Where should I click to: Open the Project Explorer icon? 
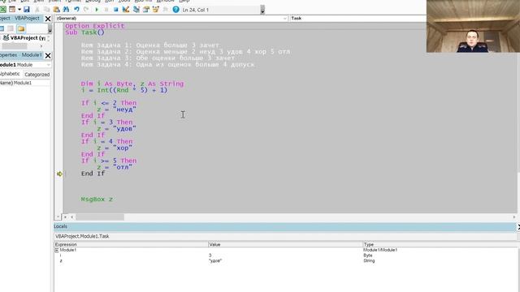[136, 10]
